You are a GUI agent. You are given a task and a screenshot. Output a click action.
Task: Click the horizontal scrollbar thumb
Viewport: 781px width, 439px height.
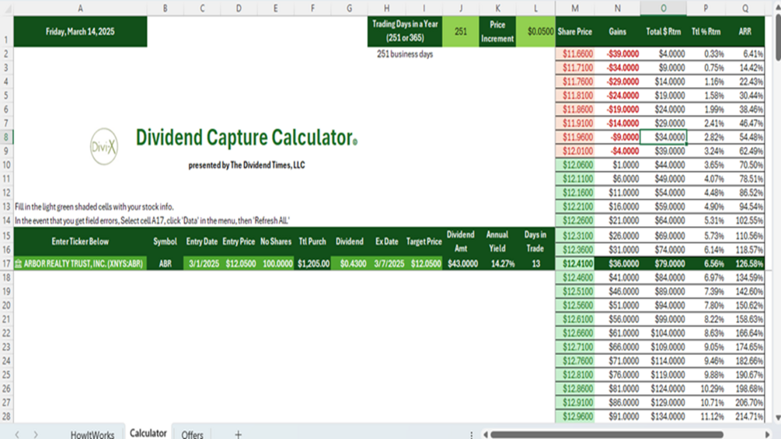click(607, 434)
